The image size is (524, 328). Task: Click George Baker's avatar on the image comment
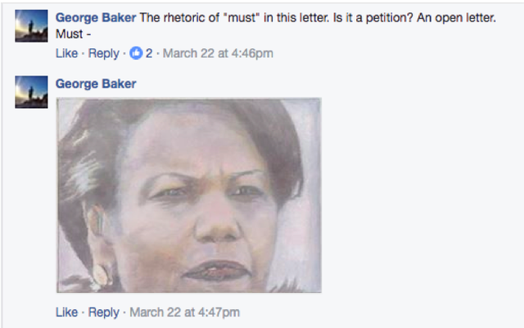pyautogui.click(x=32, y=92)
